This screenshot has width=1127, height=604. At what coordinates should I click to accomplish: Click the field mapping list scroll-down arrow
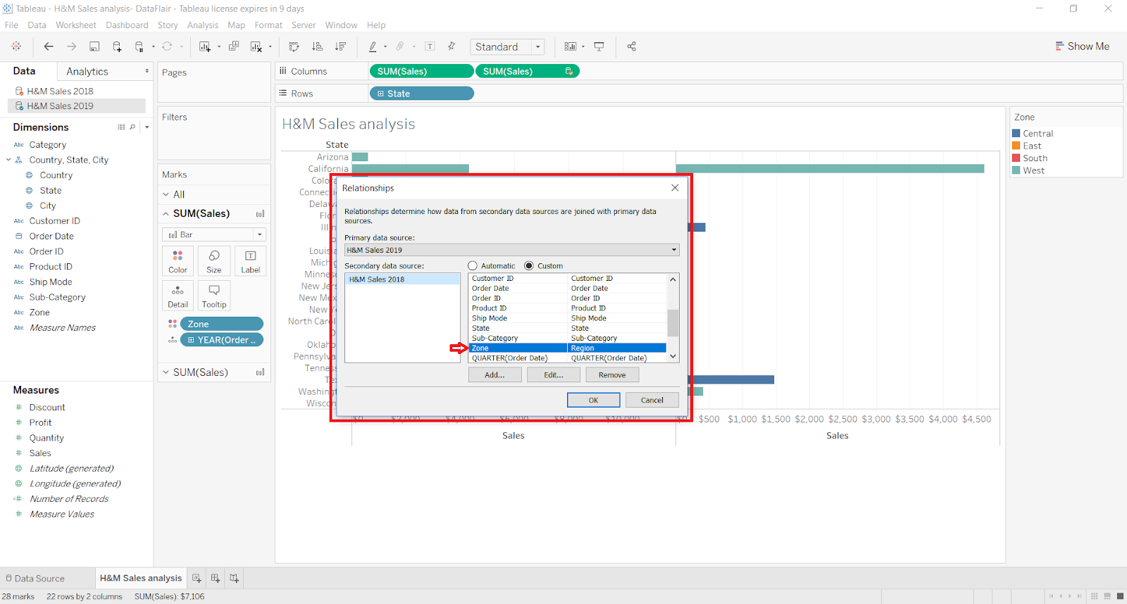pos(673,357)
